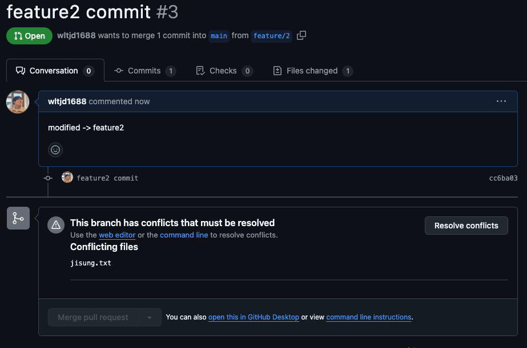Click the commit node icon beside feature2 commit
The image size is (527, 348).
(x=48, y=178)
